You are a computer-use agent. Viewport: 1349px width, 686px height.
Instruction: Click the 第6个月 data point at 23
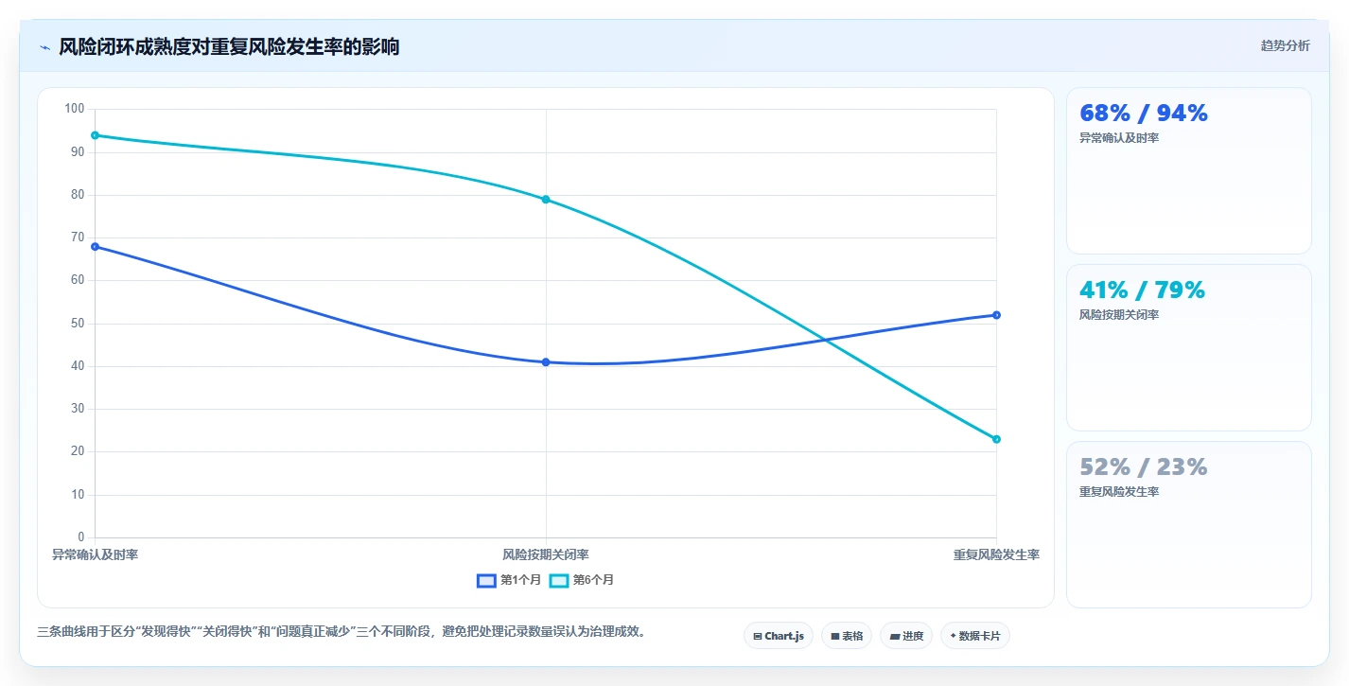click(x=996, y=439)
